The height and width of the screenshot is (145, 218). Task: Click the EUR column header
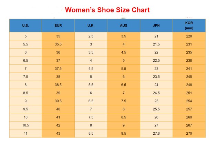(x=58, y=25)
